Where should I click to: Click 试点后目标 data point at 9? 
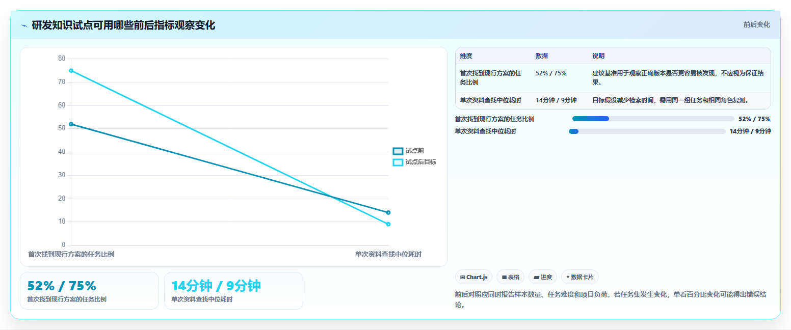(388, 224)
